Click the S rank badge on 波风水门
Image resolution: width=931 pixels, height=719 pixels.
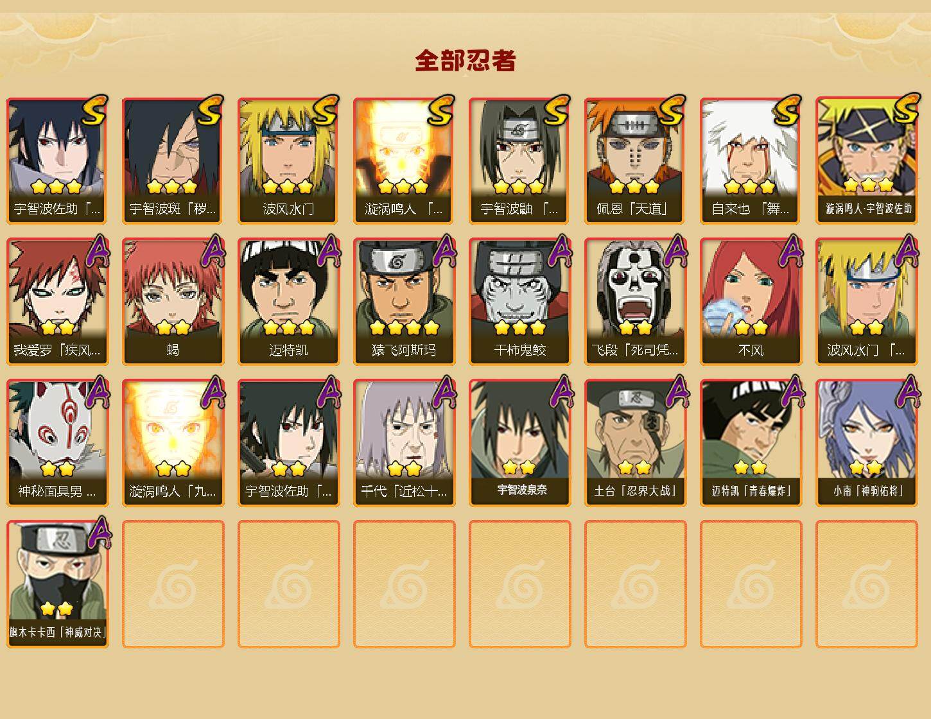click(x=326, y=110)
